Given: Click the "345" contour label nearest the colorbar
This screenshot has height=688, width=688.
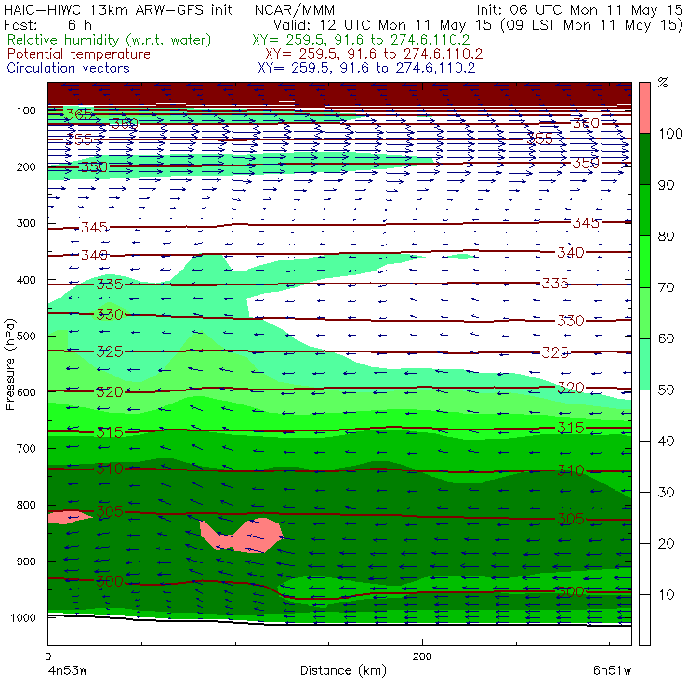Looking at the screenshot, I should [x=586, y=223].
